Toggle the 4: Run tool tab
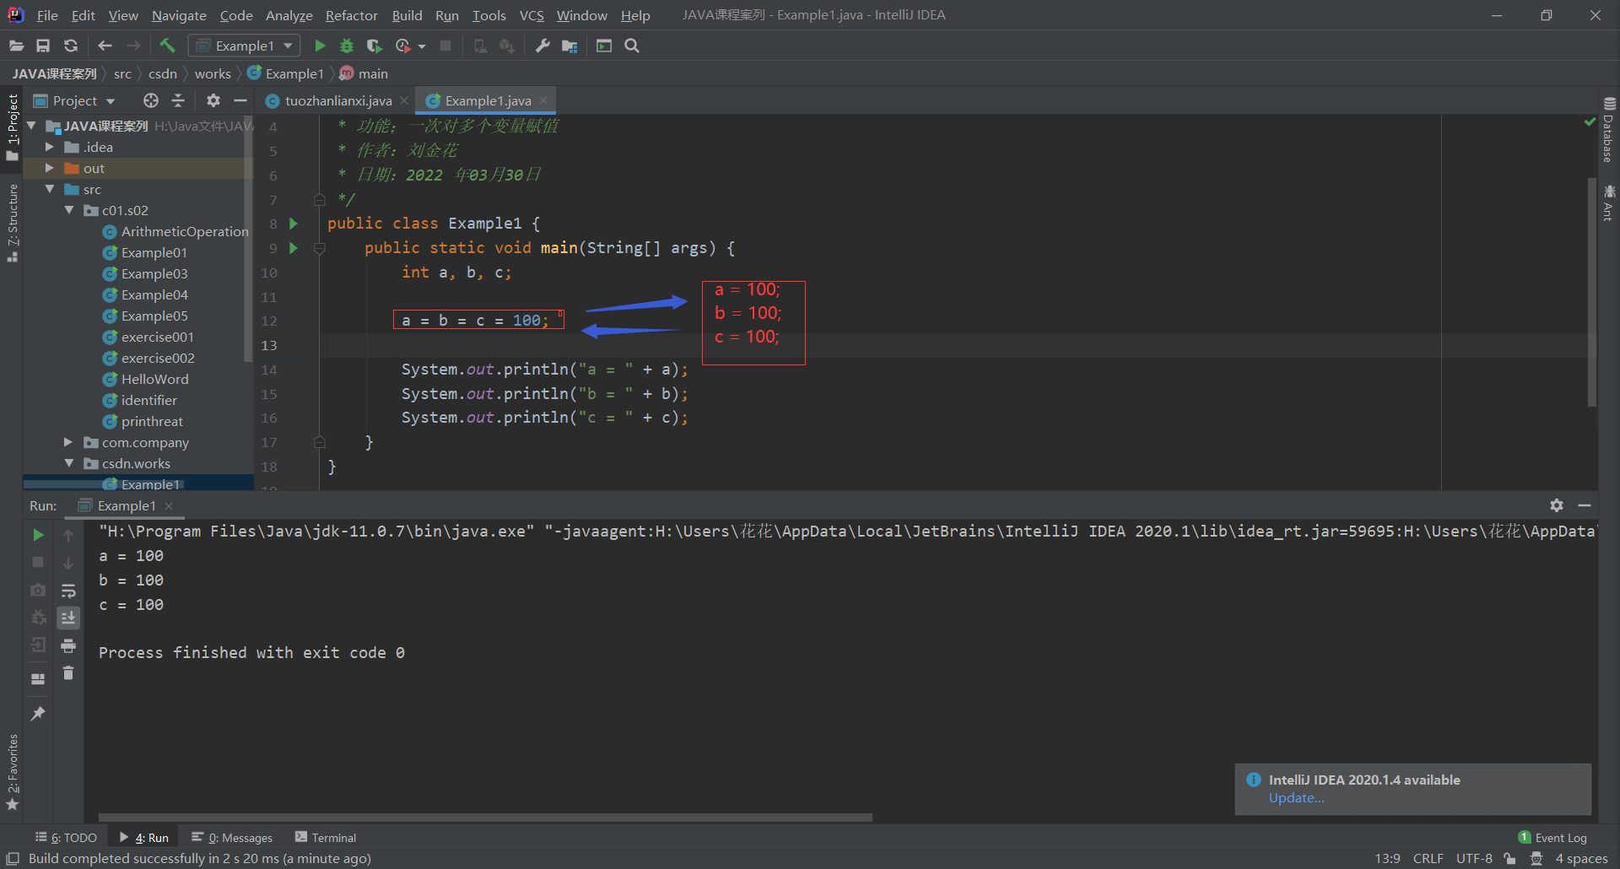This screenshot has height=869, width=1620. [x=144, y=837]
